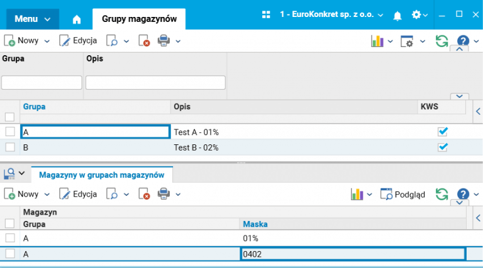Toggle KWS checkbox for group B
The image size is (483, 268).
coord(443,147)
